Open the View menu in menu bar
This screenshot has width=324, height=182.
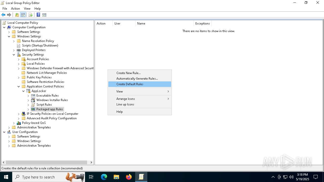pyautogui.click(x=27, y=9)
